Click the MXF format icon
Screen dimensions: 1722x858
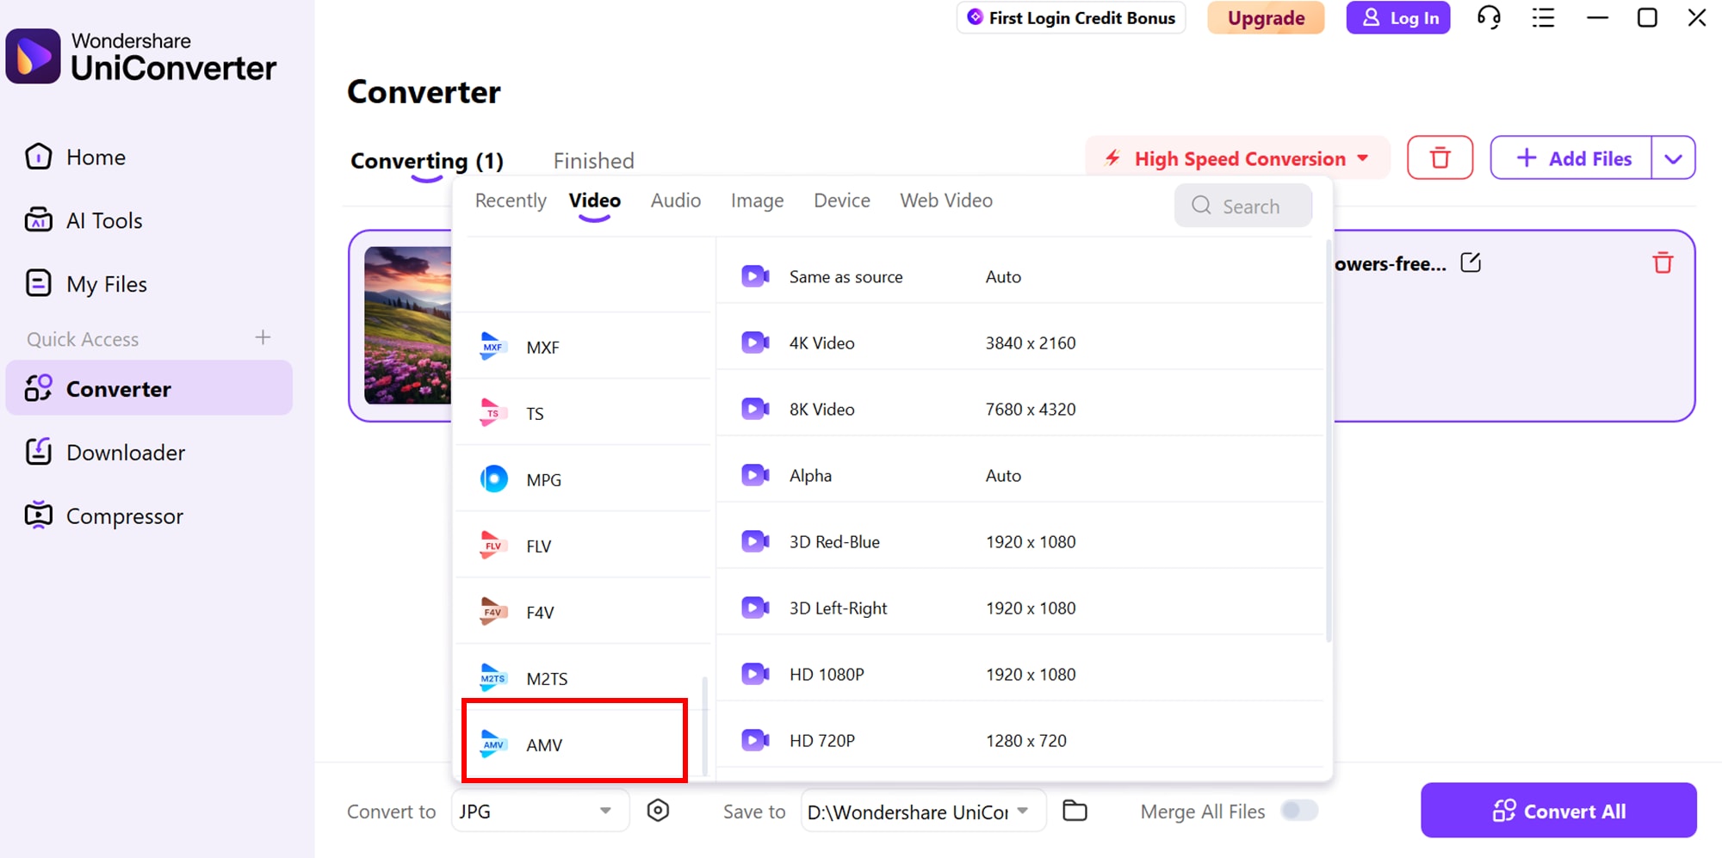pyautogui.click(x=493, y=347)
